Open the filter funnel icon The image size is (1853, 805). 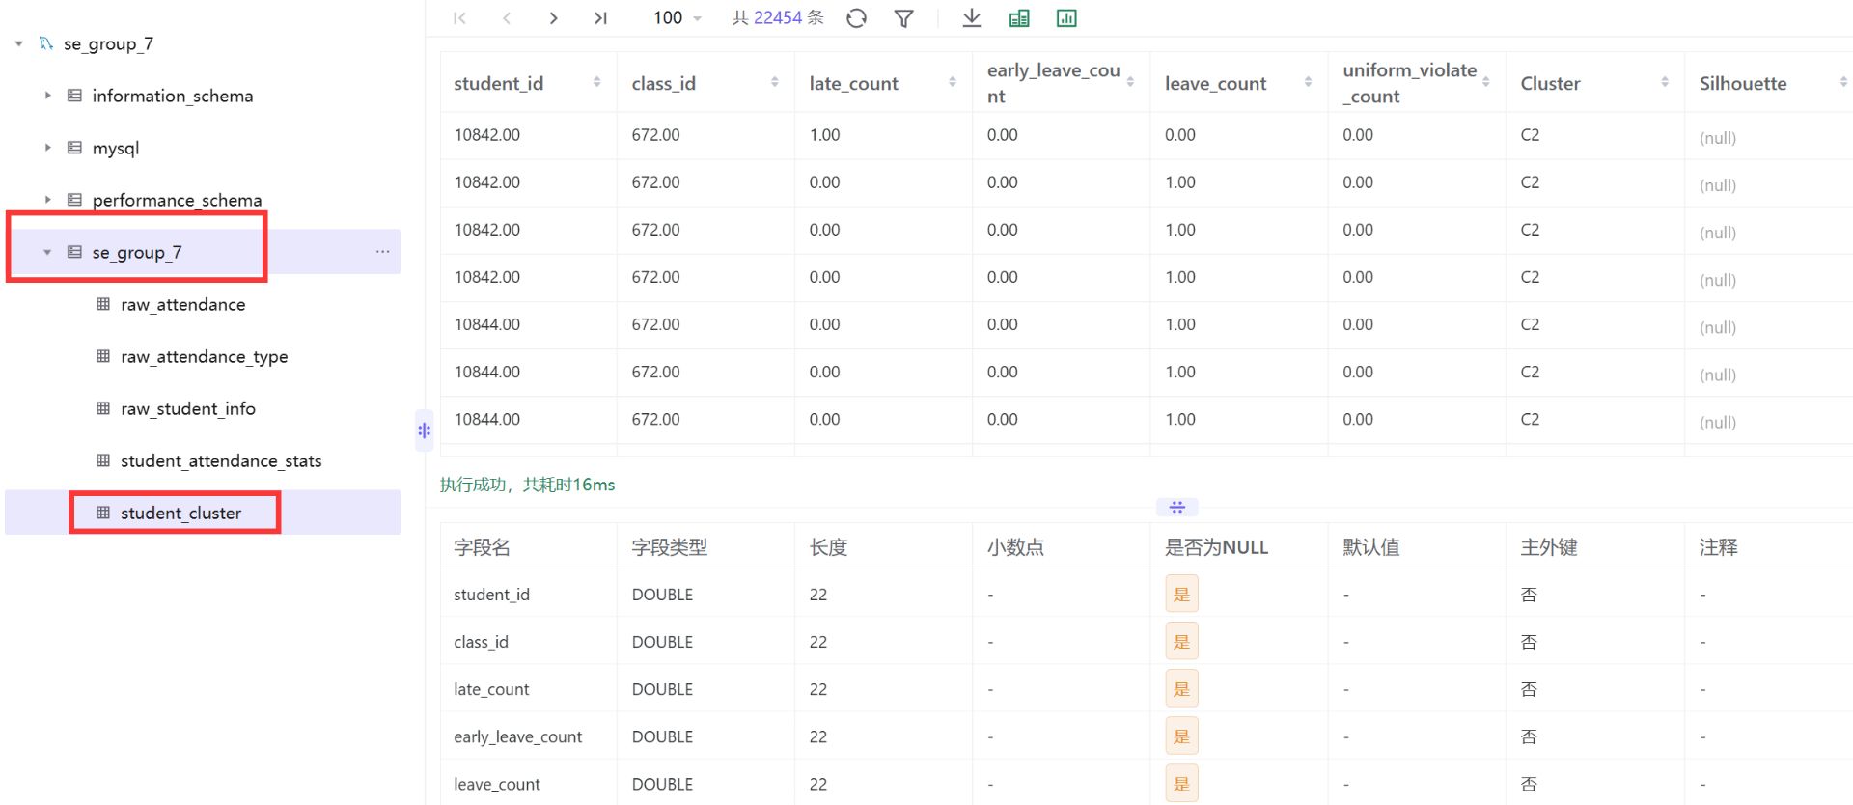(x=903, y=17)
